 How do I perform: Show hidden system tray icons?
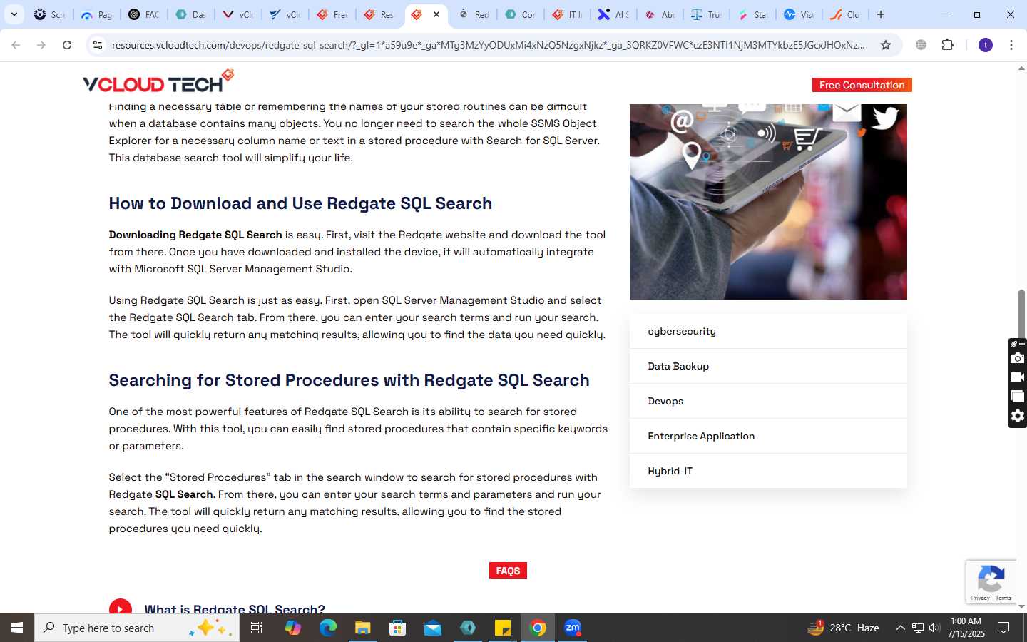click(x=900, y=628)
